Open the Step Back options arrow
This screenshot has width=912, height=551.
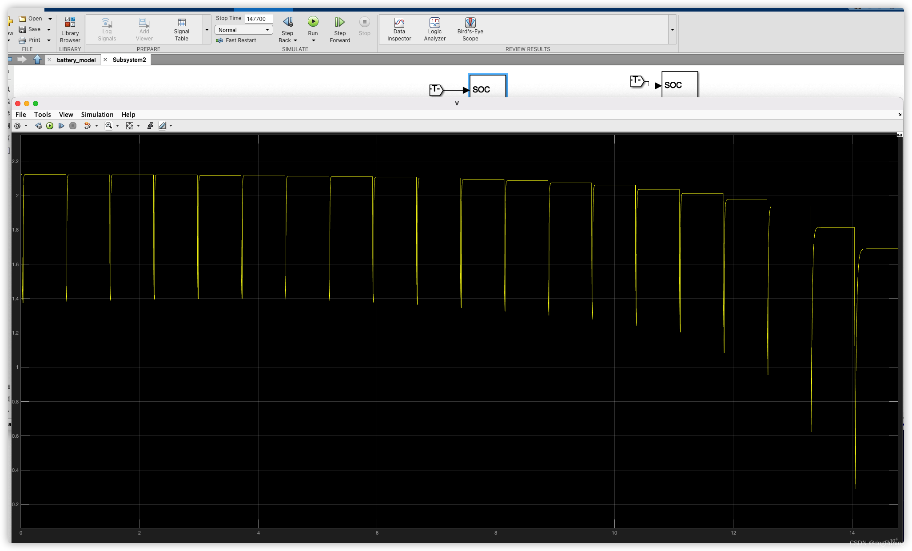(x=295, y=40)
